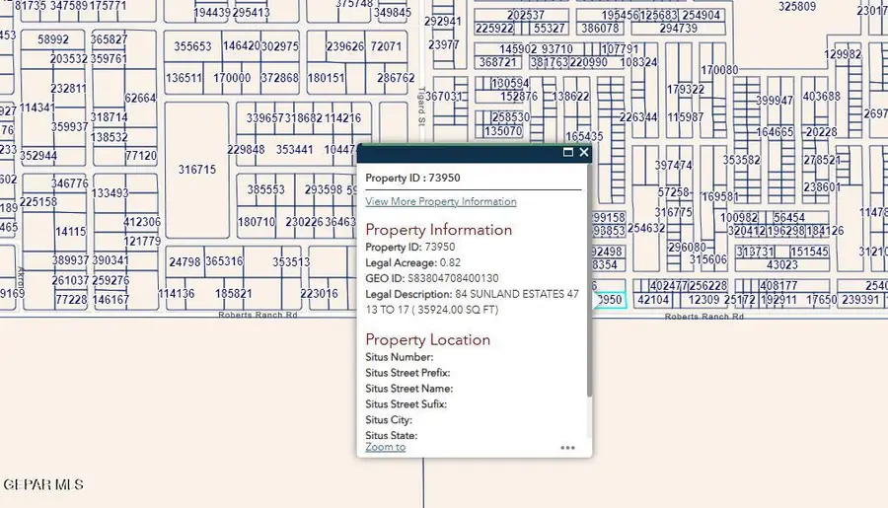Click parcel 286762 on the map
Viewport: 888px width, 508px height.
point(395,78)
